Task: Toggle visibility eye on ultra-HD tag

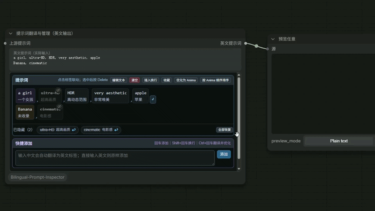Action: point(58,90)
